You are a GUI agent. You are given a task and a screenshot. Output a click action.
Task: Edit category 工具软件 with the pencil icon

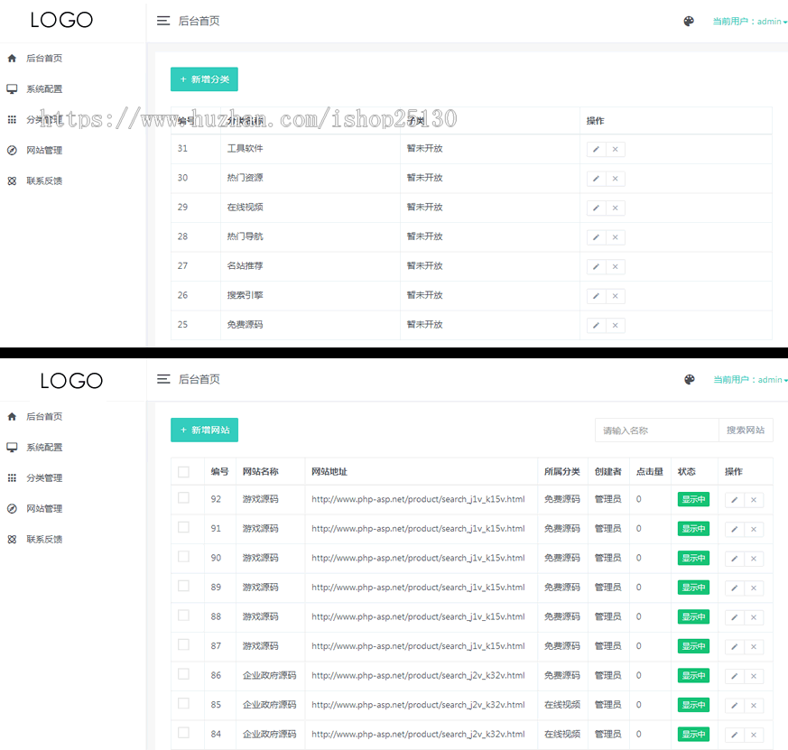click(595, 148)
